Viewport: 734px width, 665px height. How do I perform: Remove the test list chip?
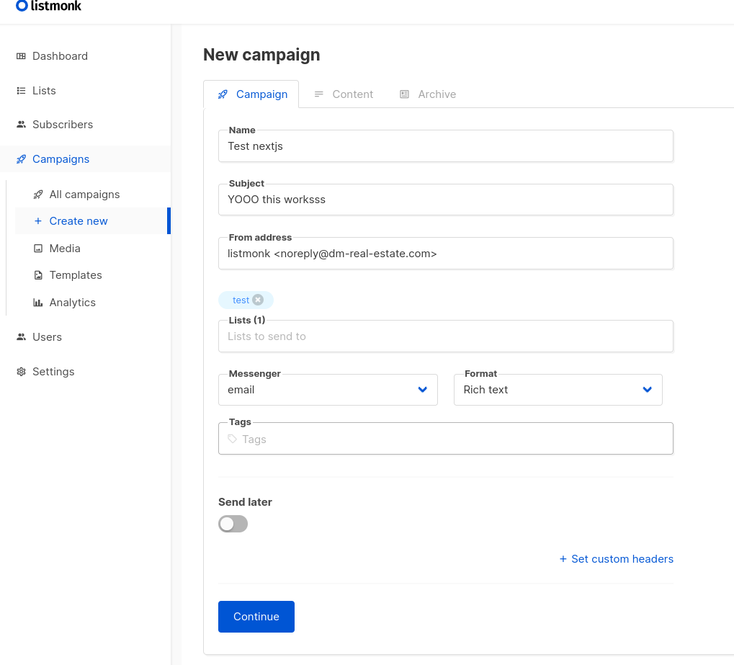tap(258, 300)
